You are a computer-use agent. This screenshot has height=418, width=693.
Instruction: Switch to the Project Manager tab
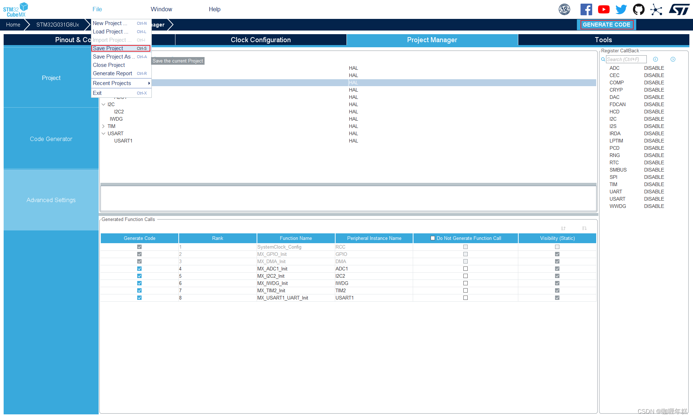pyautogui.click(x=432, y=40)
